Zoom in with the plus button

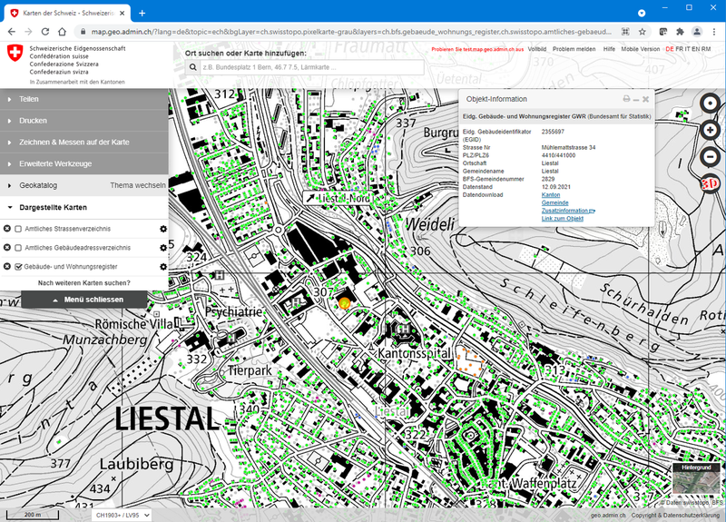tap(710, 131)
